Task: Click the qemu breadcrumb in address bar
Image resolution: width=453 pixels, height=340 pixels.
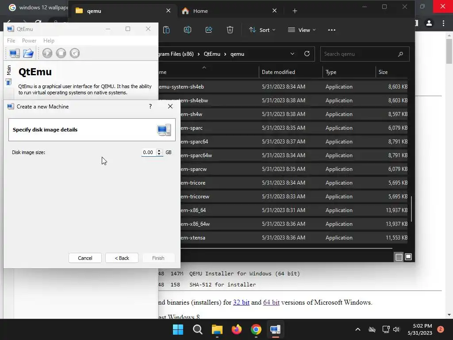Action: 237,54
